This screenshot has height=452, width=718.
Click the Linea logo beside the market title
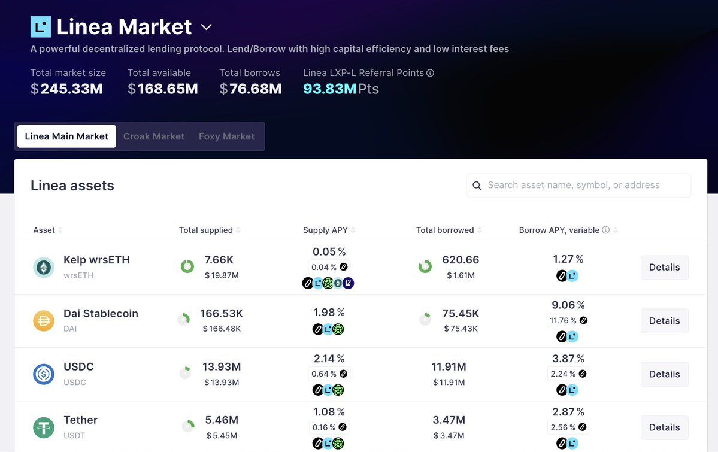(40, 26)
